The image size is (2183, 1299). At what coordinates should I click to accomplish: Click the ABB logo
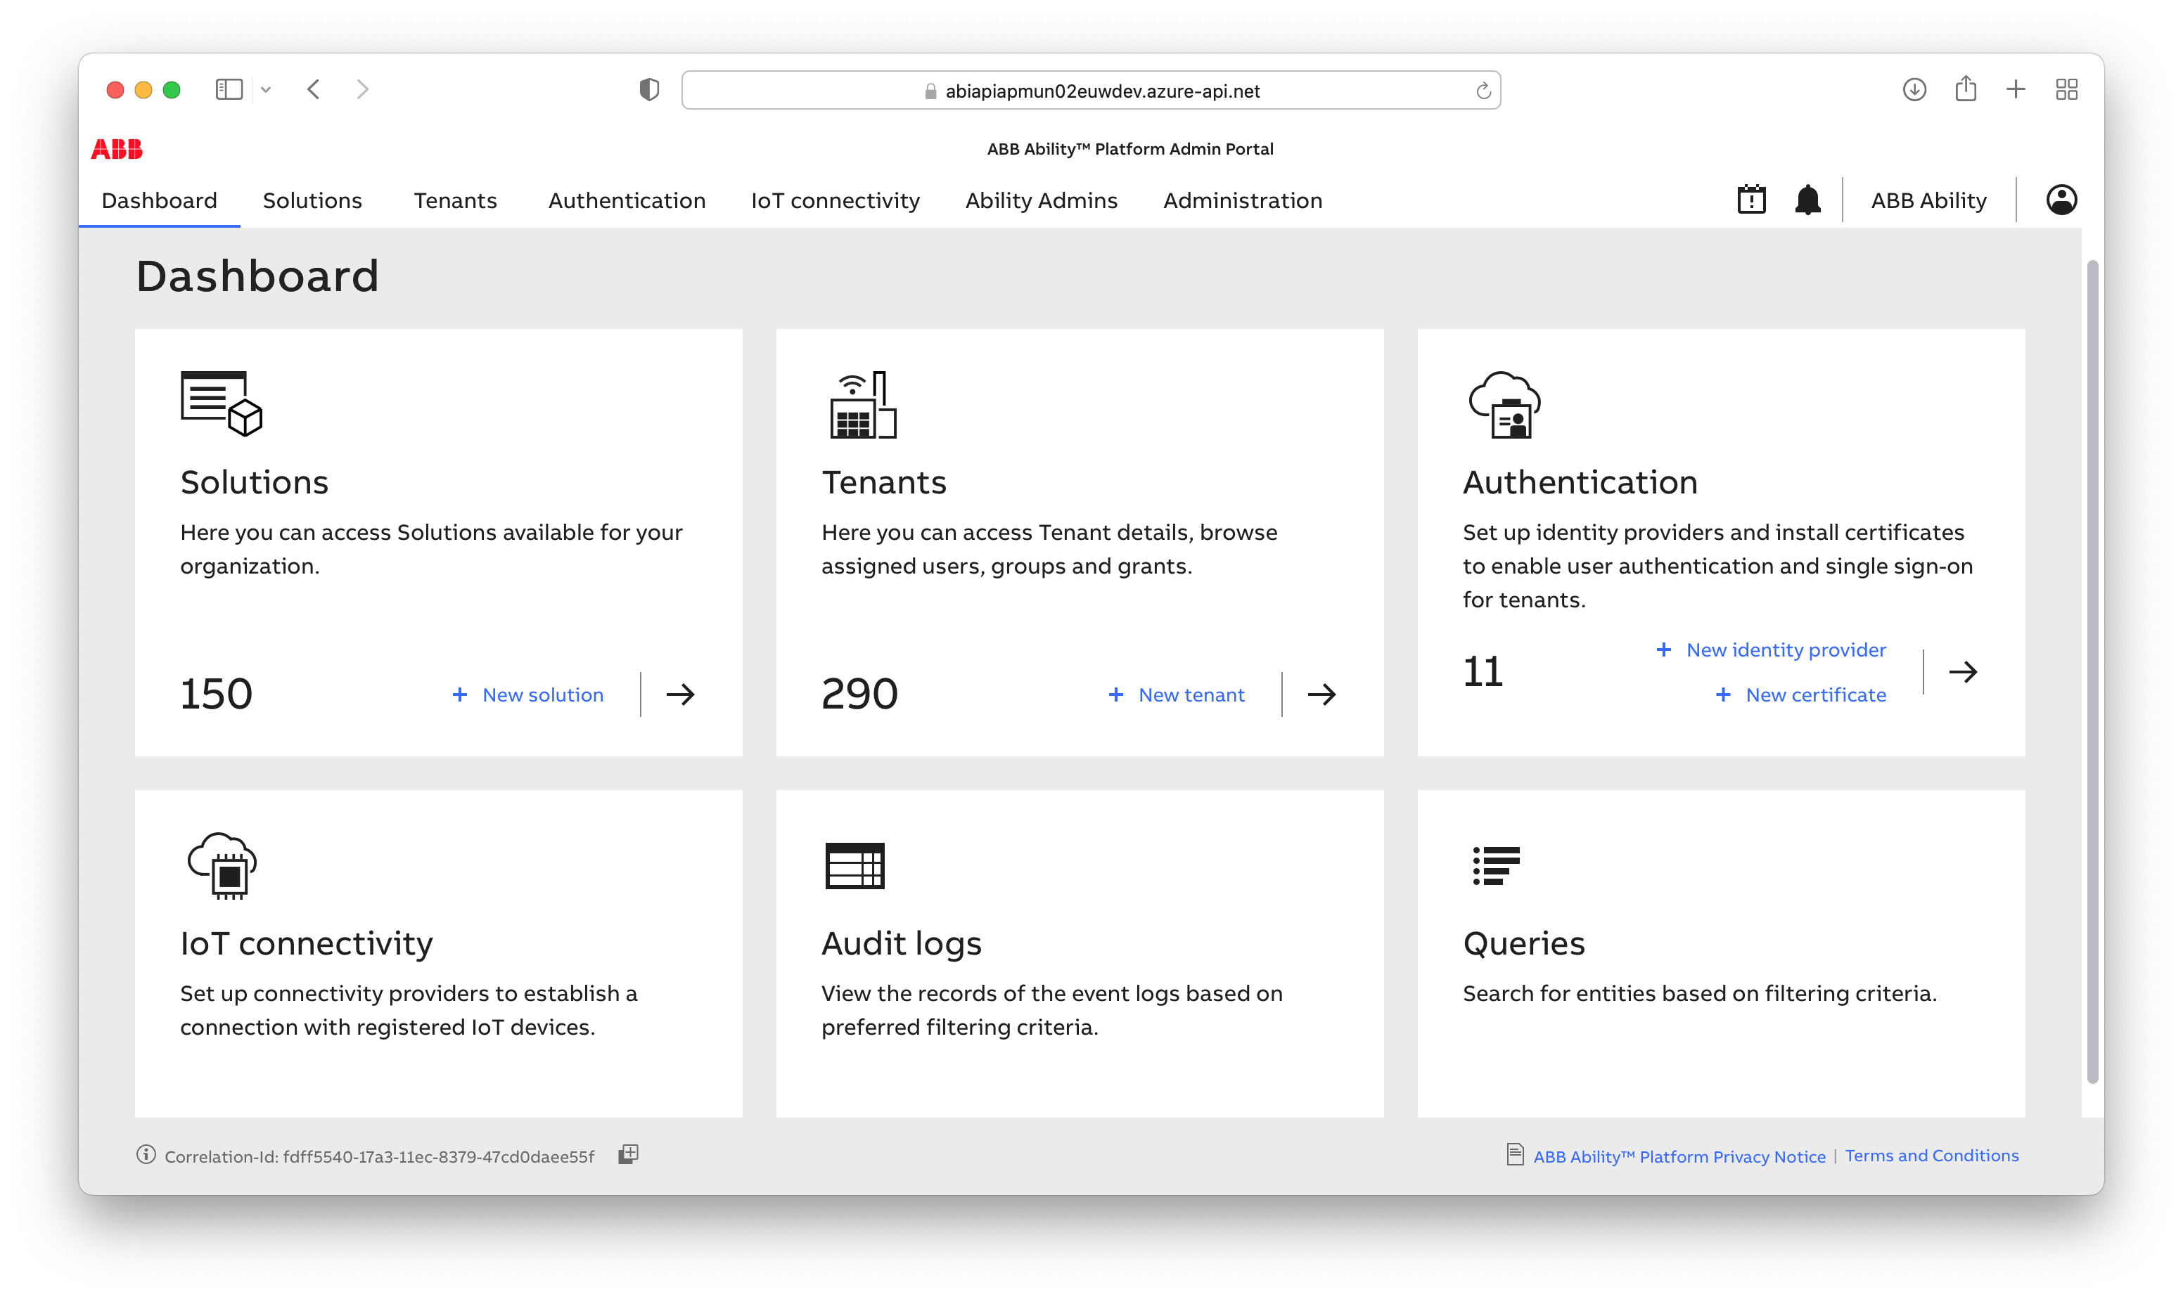[117, 149]
